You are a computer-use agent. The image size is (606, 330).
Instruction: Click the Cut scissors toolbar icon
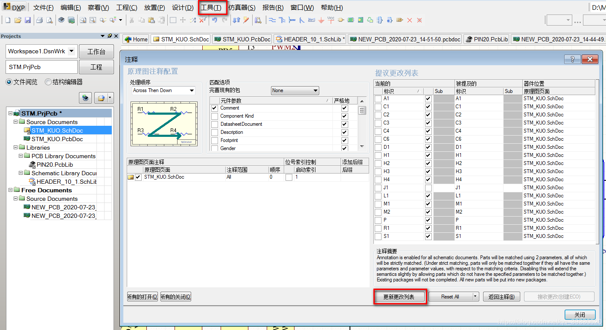(131, 20)
